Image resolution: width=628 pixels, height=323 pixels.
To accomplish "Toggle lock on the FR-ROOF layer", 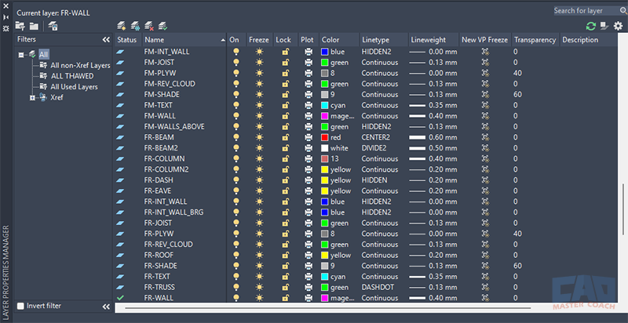I will [285, 255].
